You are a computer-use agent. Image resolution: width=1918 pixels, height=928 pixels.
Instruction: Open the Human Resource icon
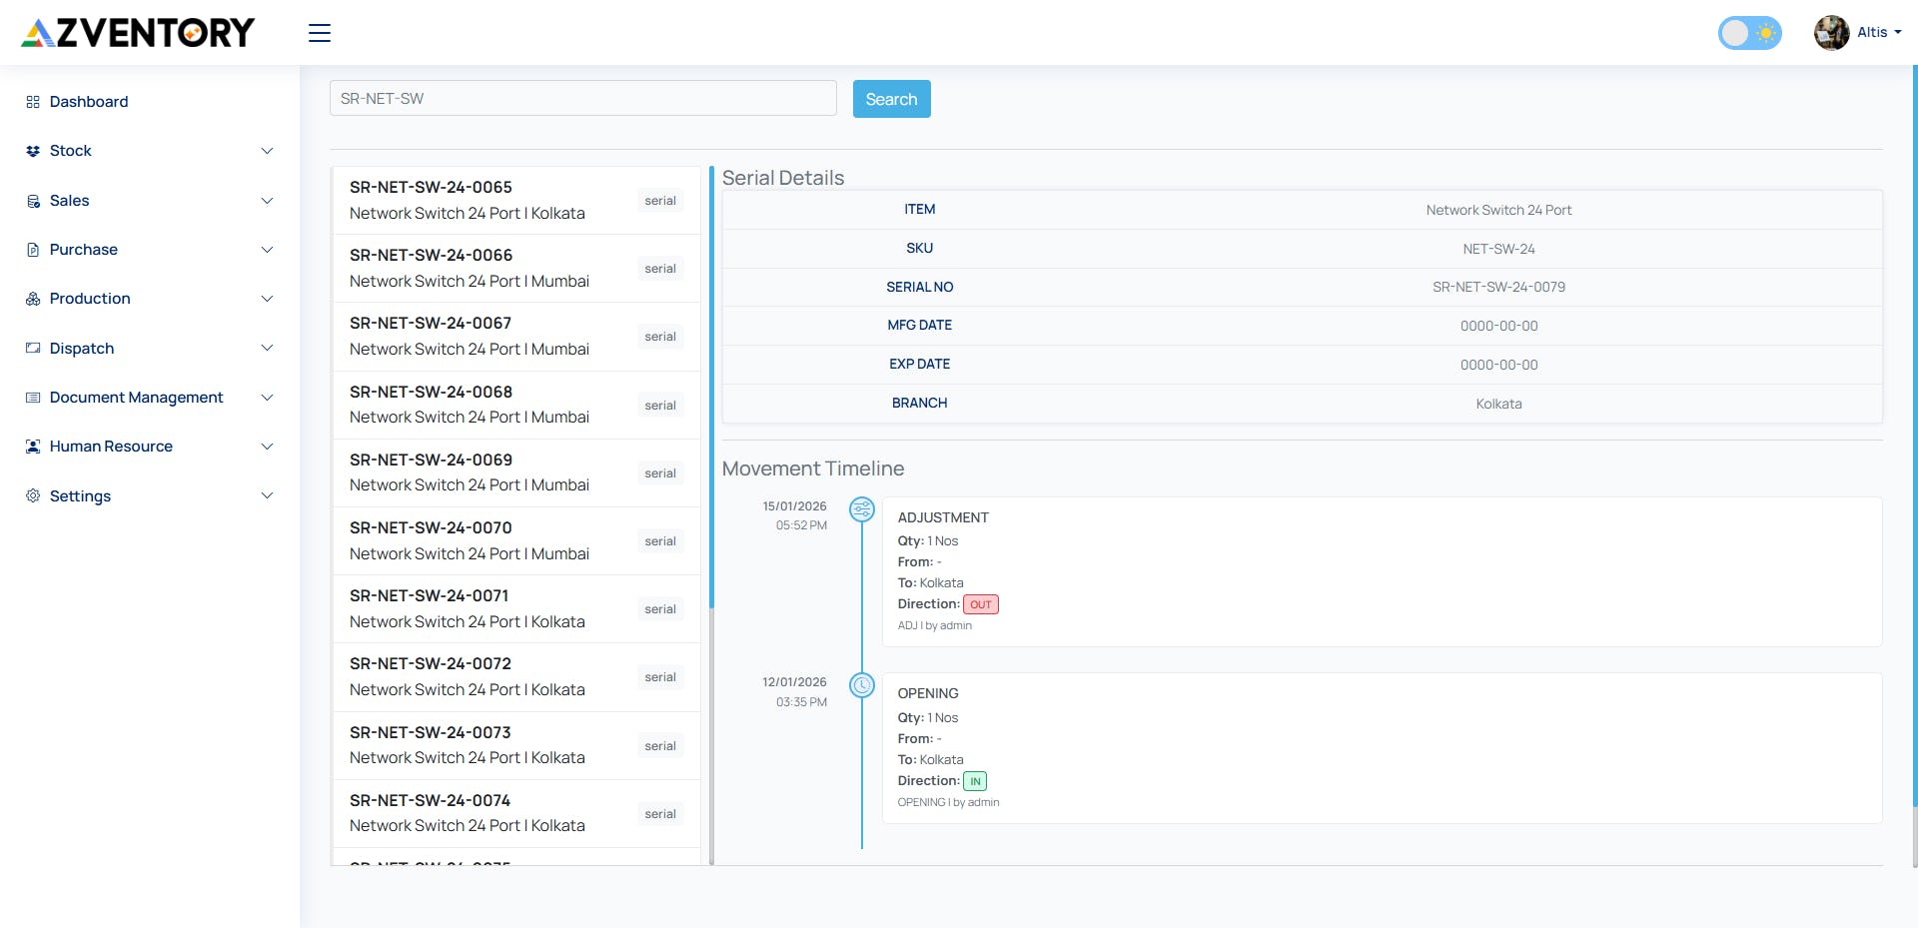(x=32, y=446)
